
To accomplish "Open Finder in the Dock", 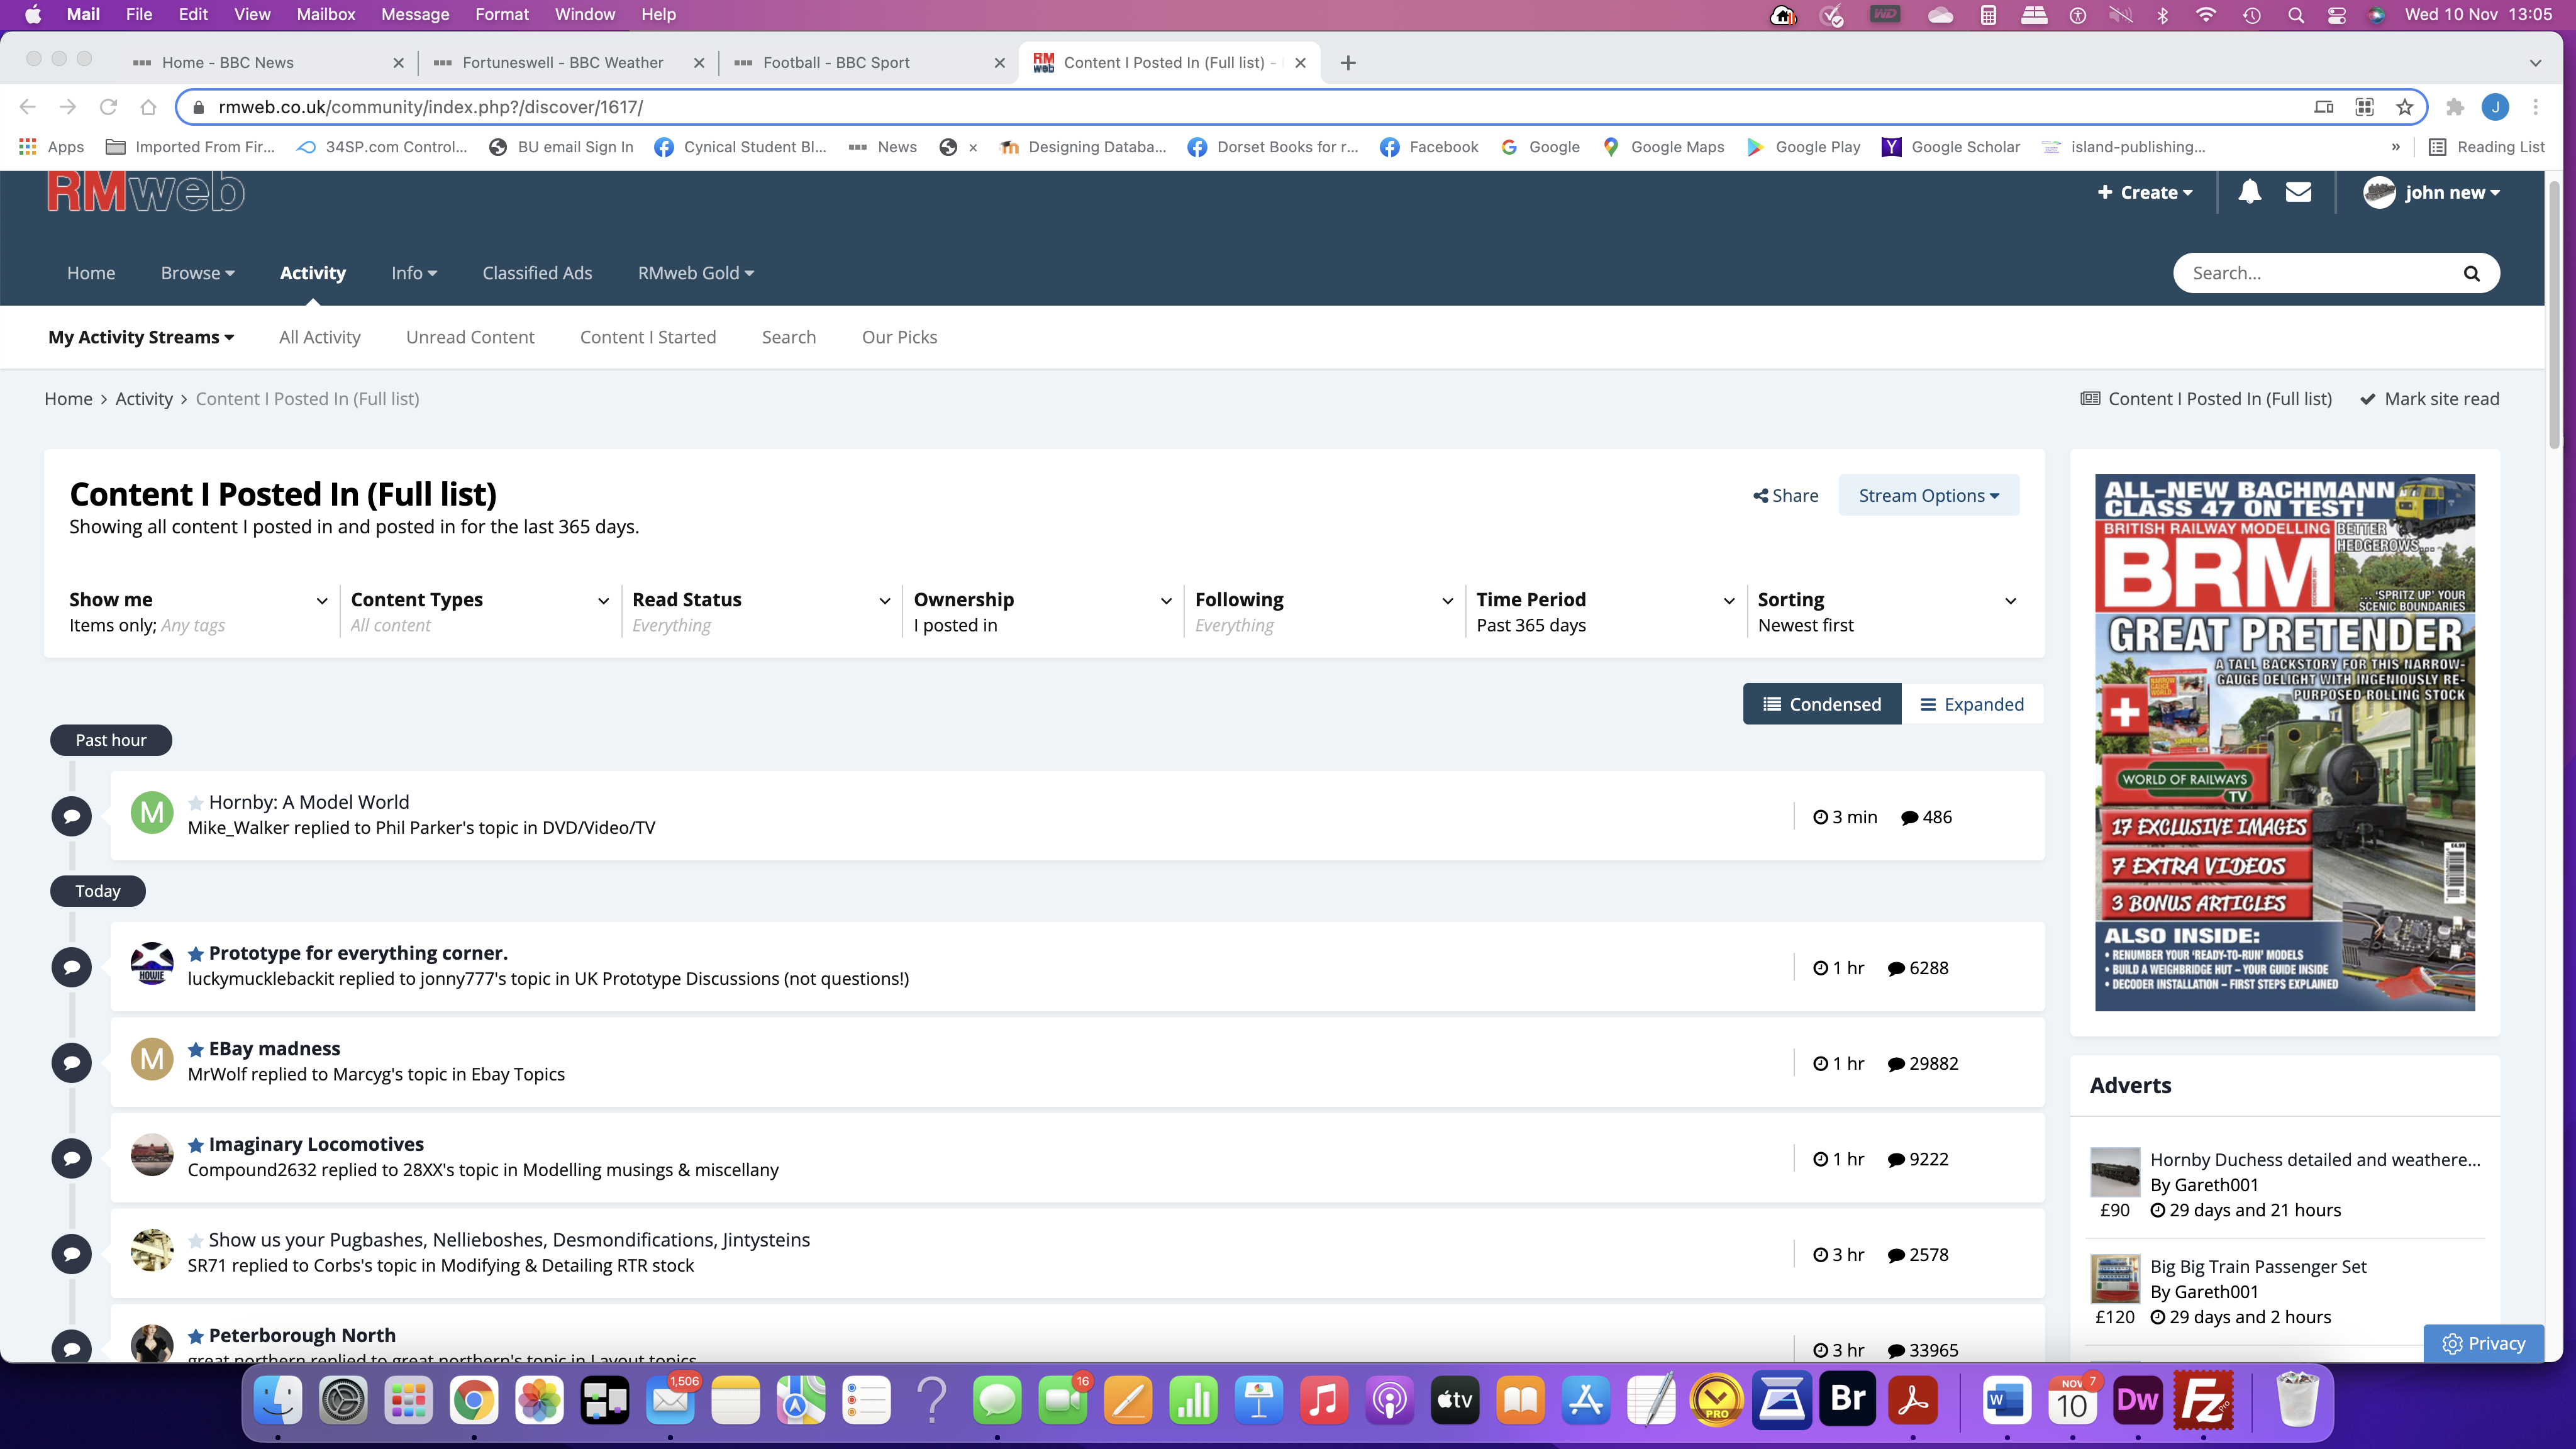I will tap(278, 1400).
